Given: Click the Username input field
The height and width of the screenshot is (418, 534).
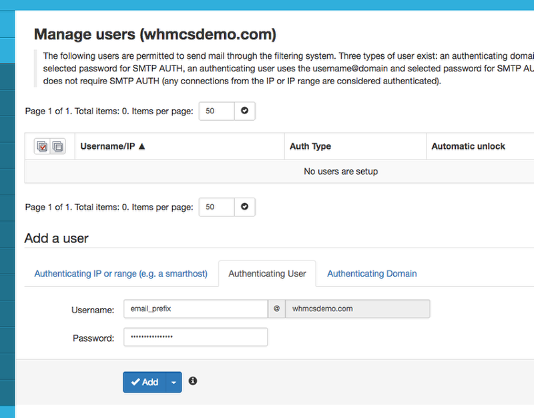Looking at the screenshot, I should click(195, 309).
